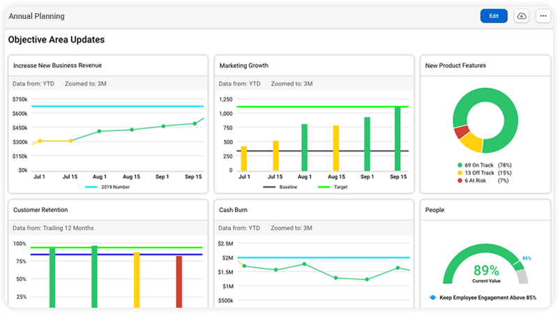Click the lowest point on Cash Burn line
Screen dimensions: 558x314
367,280
